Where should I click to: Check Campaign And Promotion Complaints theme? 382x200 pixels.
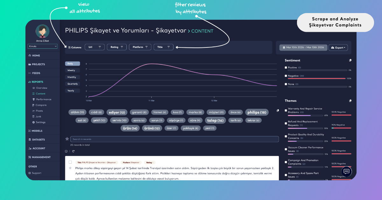point(286,162)
